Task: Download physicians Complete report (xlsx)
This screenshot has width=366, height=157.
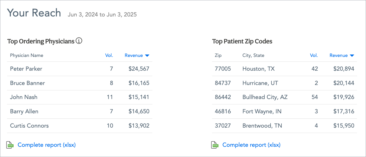Action: tap(47, 145)
